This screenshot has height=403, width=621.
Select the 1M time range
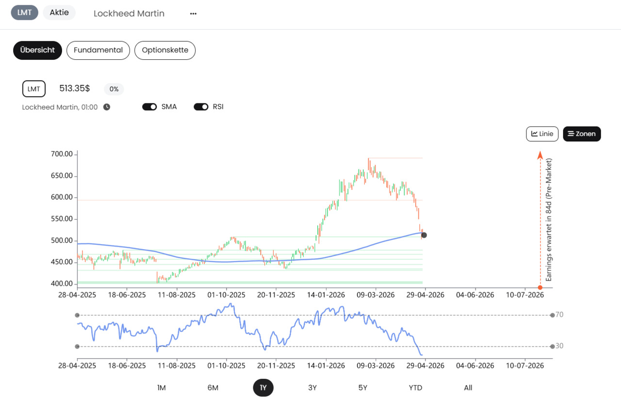[x=162, y=388]
